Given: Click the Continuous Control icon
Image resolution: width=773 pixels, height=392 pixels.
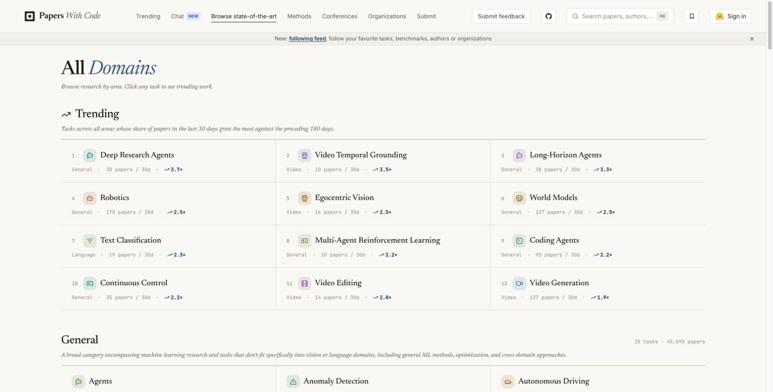Looking at the screenshot, I should coord(90,283).
